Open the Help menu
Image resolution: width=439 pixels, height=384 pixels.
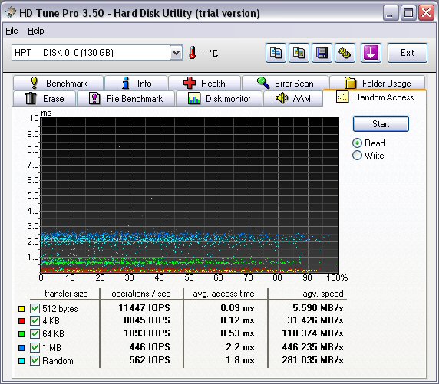tap(36, 31)
